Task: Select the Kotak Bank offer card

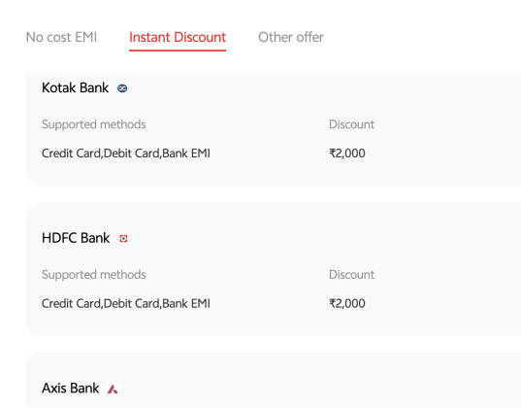Action: [x=274, y=130]
